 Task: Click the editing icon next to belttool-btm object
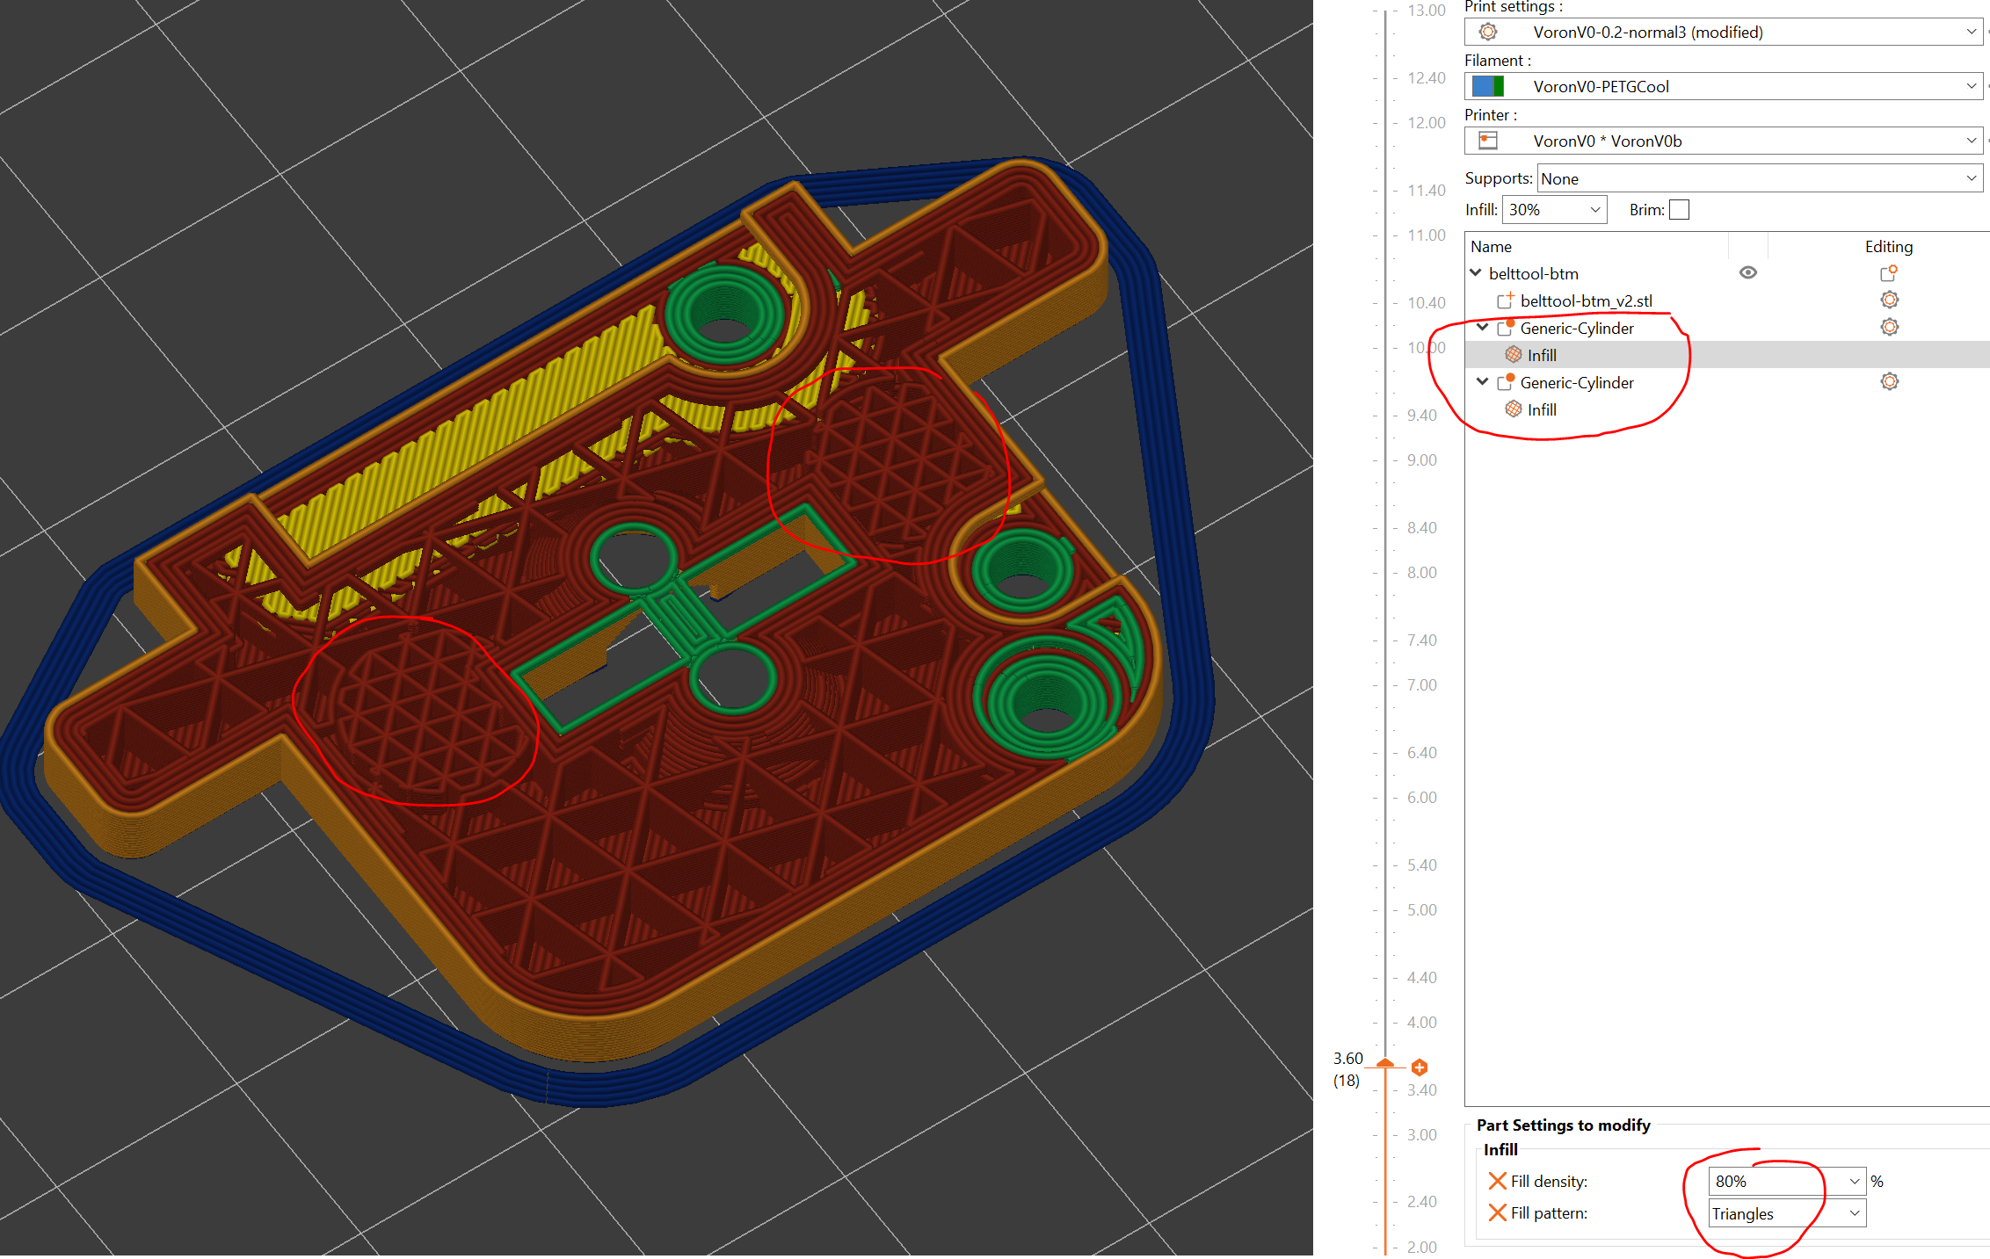click(x=1888, y=272)
